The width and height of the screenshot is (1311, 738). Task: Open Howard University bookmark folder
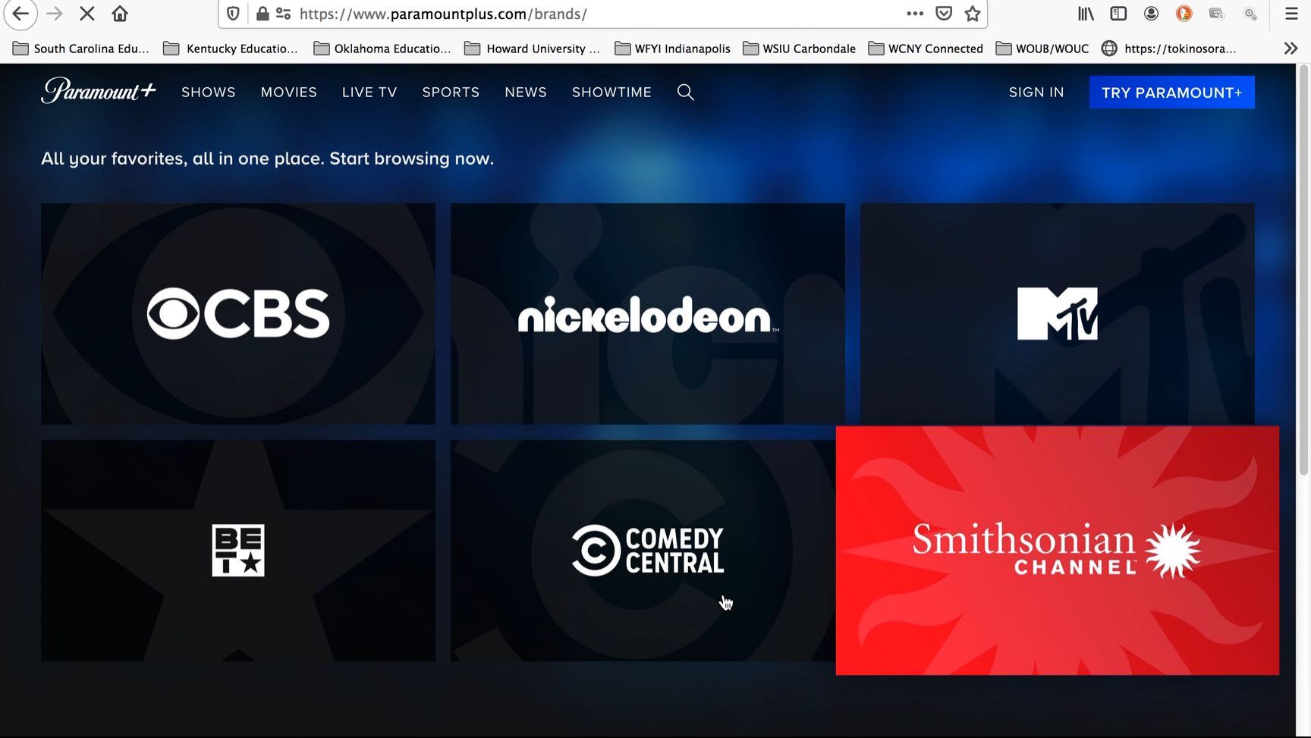click(x=533, y=49)
